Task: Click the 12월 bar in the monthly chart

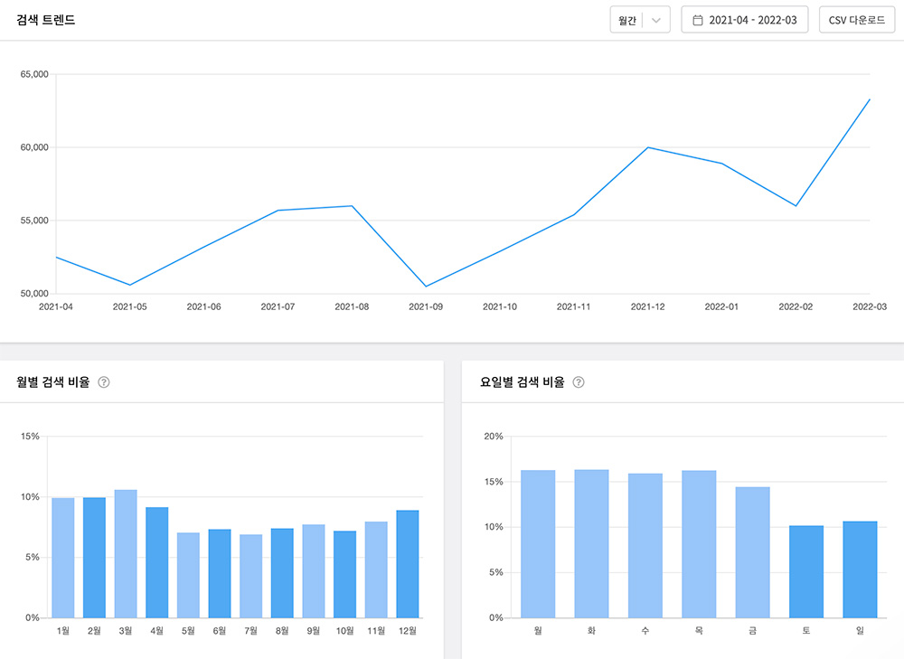Action: tap(408, 564)
